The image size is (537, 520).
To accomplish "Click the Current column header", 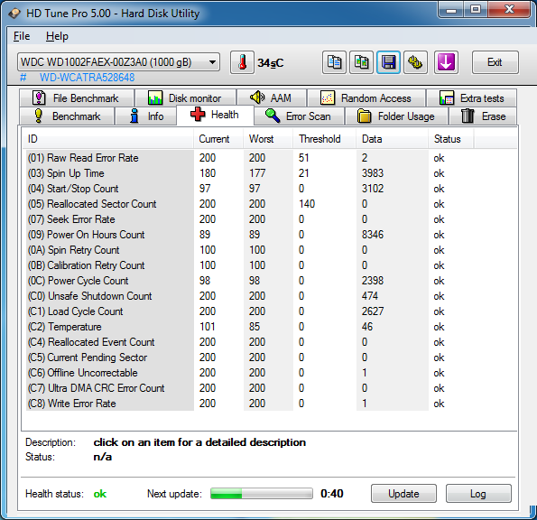I will click(x=218, y=139).
